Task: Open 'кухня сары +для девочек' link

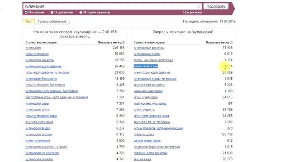Action: point(152,72)
